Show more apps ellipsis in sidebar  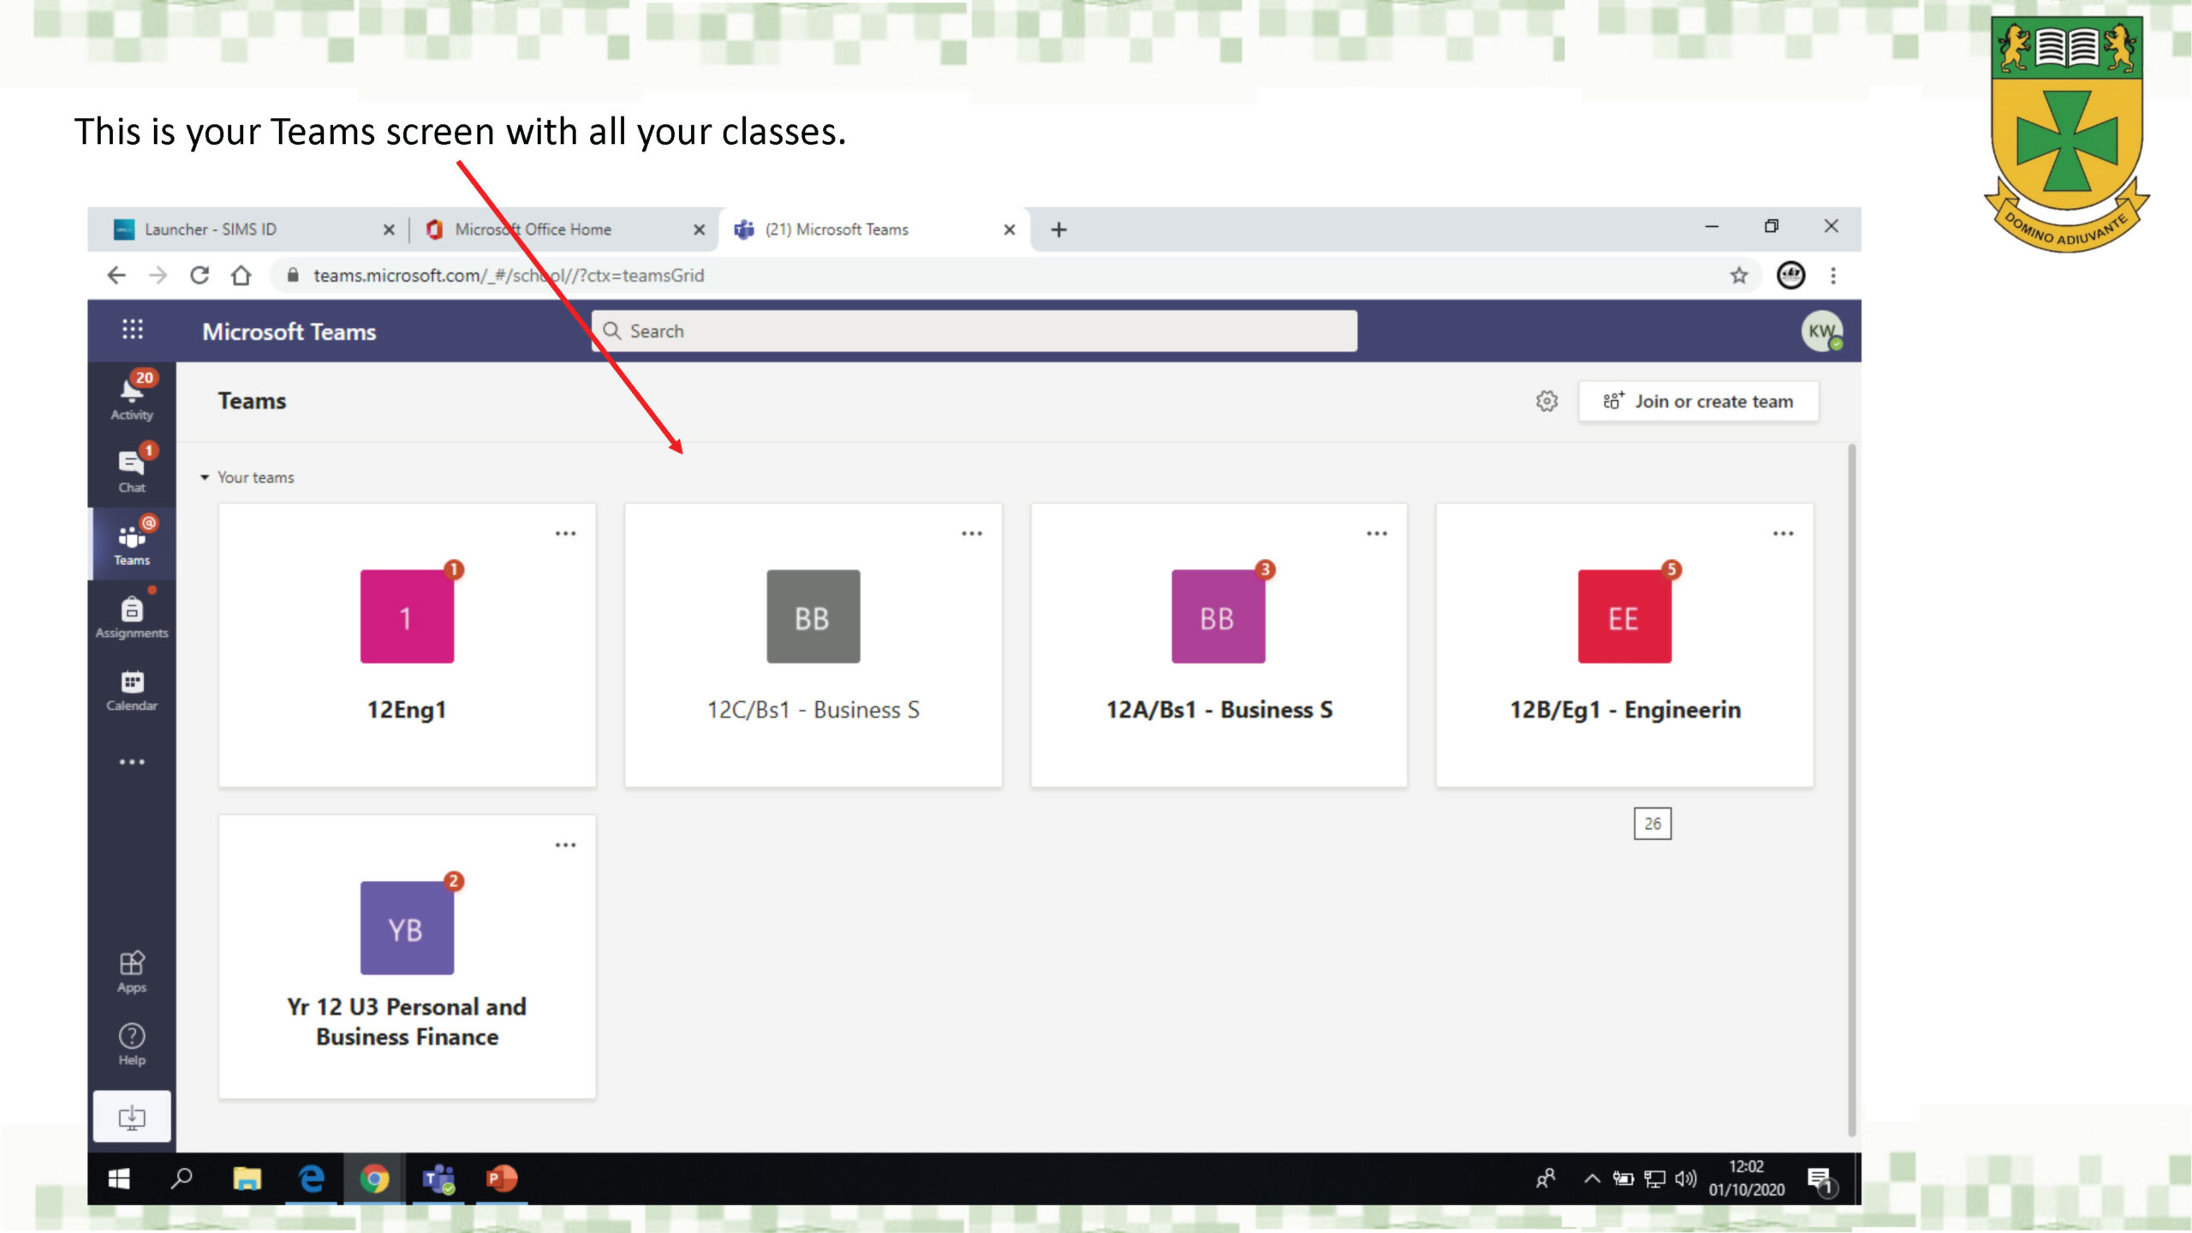132,762
